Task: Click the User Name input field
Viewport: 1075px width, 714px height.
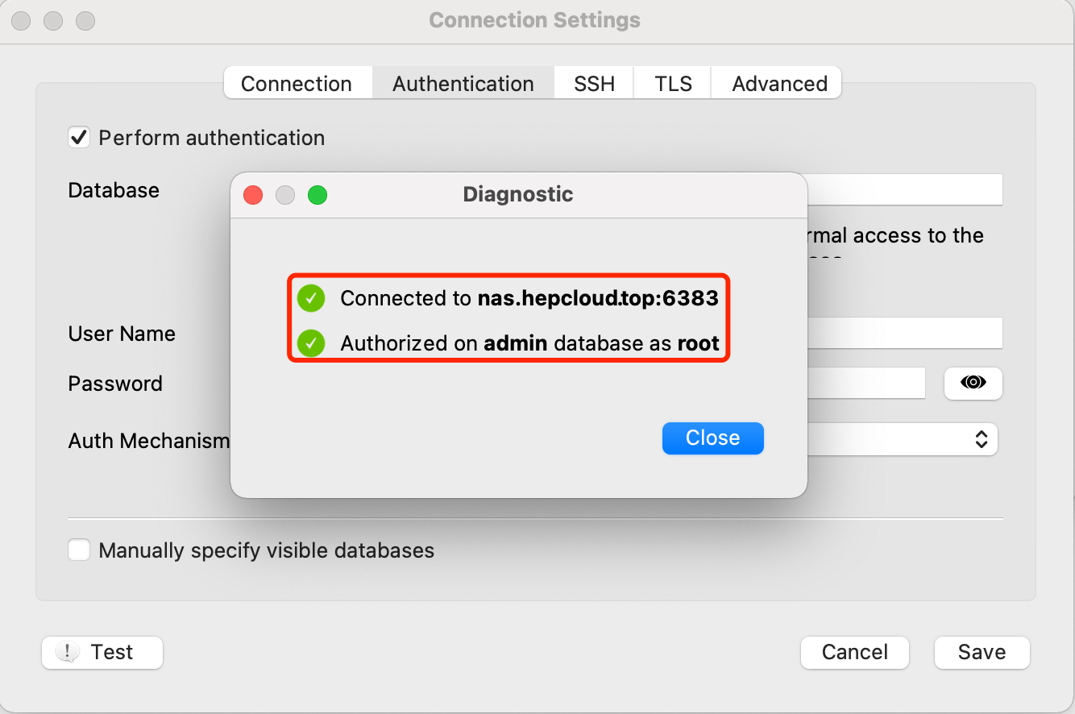Action: [x=904, y=333]
